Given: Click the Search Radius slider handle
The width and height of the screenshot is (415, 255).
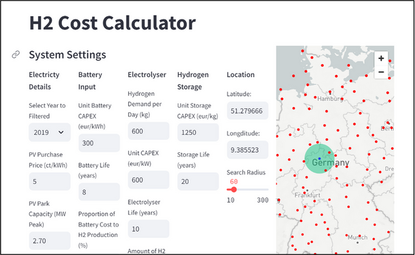Looking at the screenshot, I should click(234, 190).
